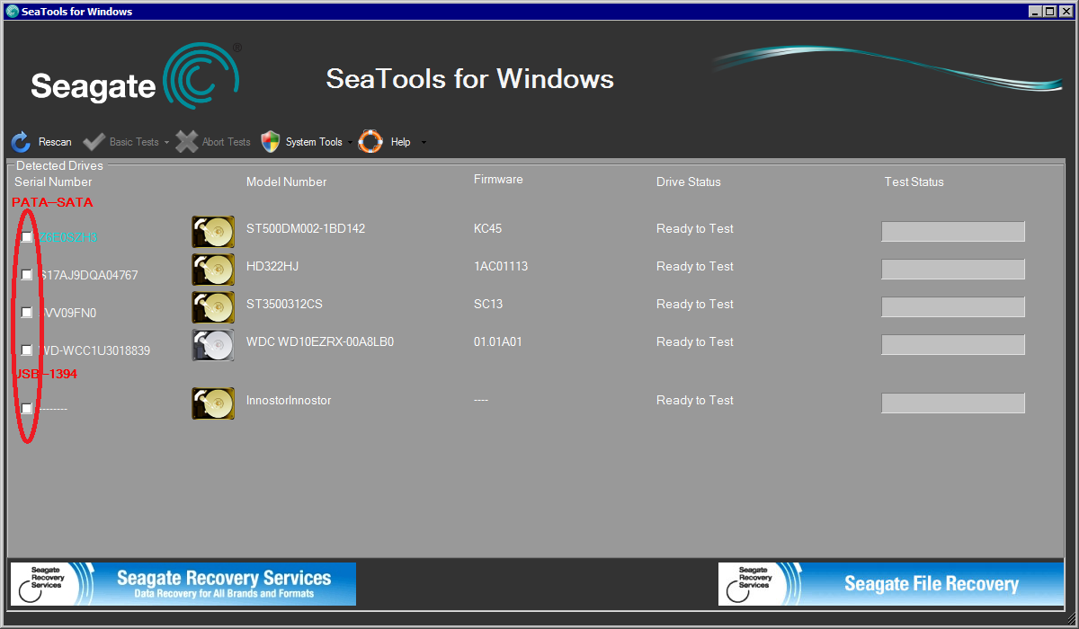Check the USB drive's checkbox under USB-1394

(27, 408)
